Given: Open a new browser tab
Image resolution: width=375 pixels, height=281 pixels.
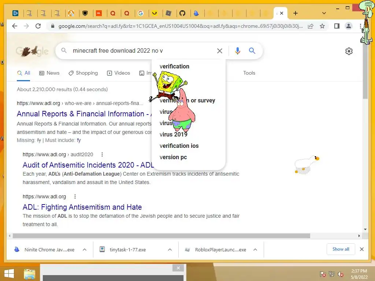Looking at the screenshot, I should [296, 13].
